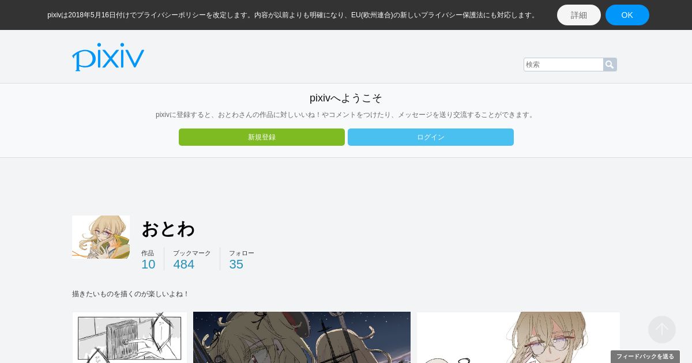This screenshot has width=692, height=363.
Task: Open the manga sketch artwork thumbnail
Action: (x=130, y=338)
